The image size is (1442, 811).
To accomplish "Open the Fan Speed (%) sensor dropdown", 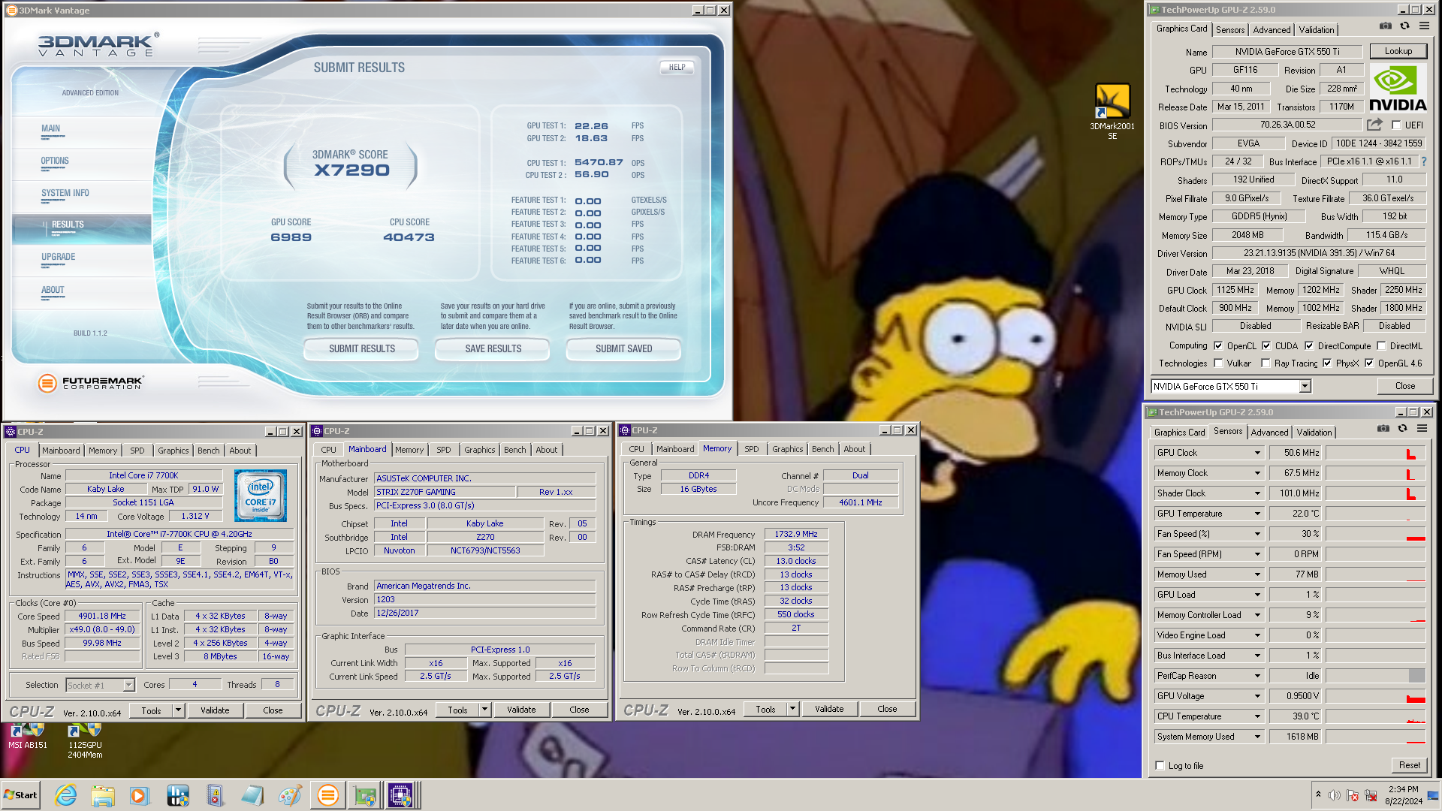I will [1257, 534].
